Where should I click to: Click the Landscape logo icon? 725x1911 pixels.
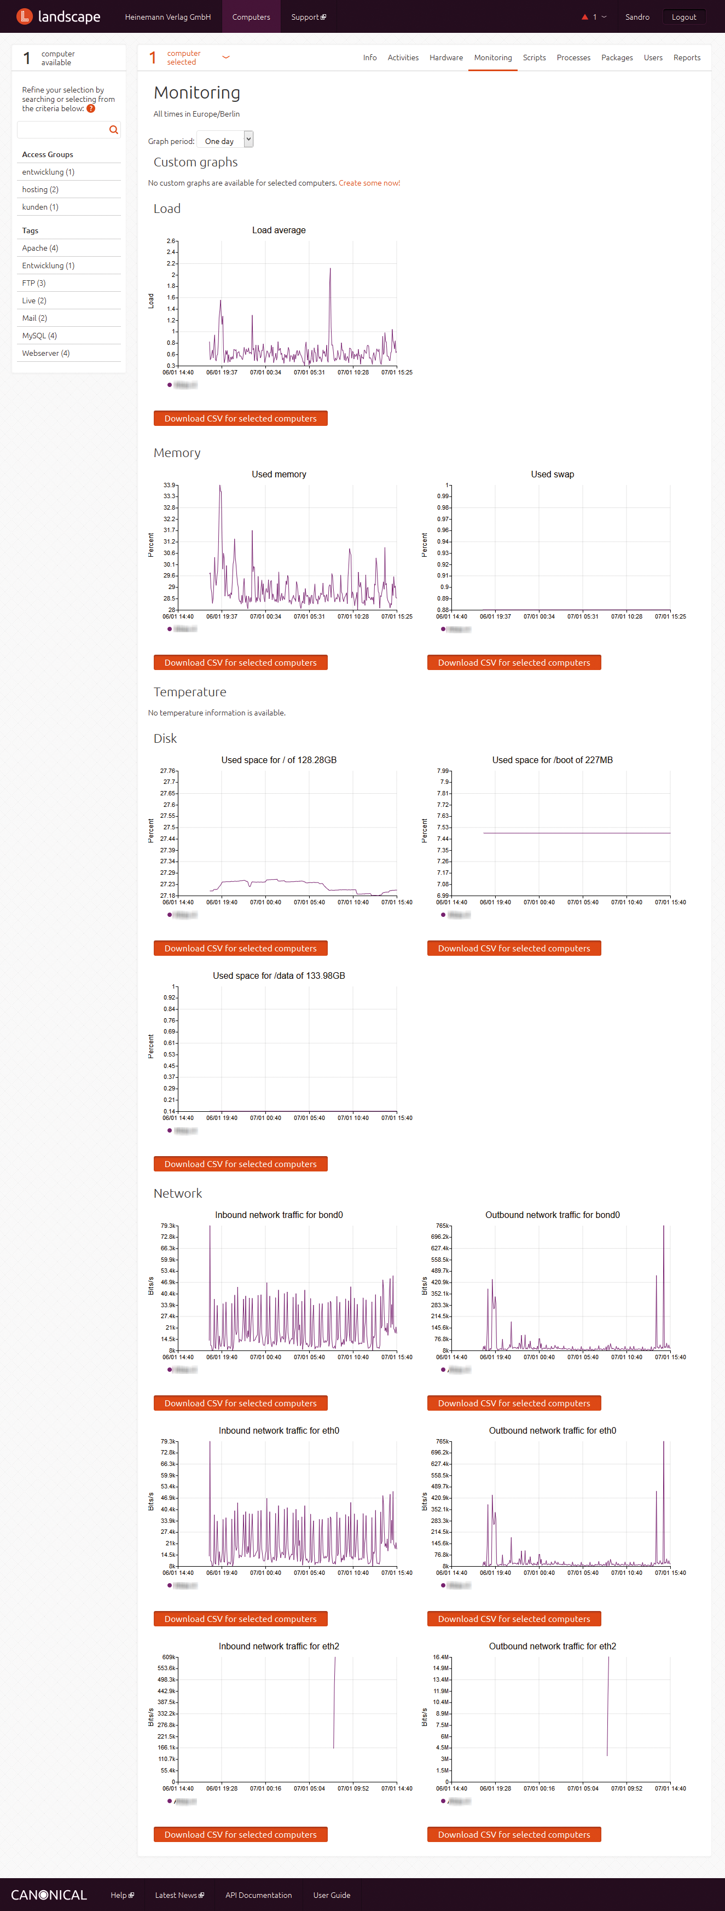tap(25, 16)
